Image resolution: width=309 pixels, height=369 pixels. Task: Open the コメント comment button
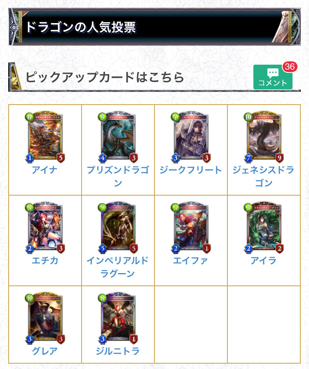pyautogui.click(x=273, y=77)
